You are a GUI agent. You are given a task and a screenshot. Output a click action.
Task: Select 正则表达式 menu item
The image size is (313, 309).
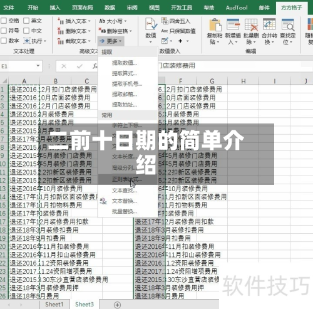point(127,179)
